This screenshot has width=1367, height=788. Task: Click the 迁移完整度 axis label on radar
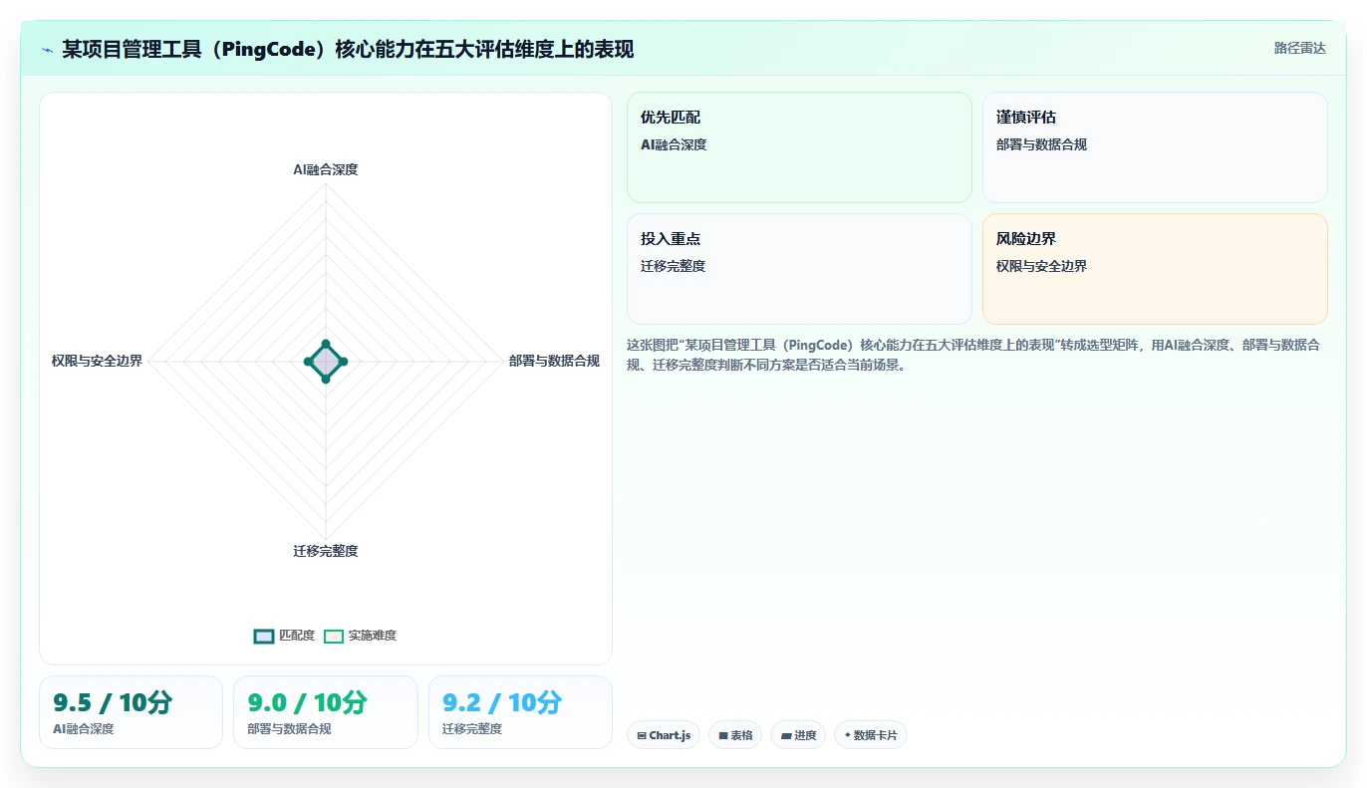[x=326, y=551]
